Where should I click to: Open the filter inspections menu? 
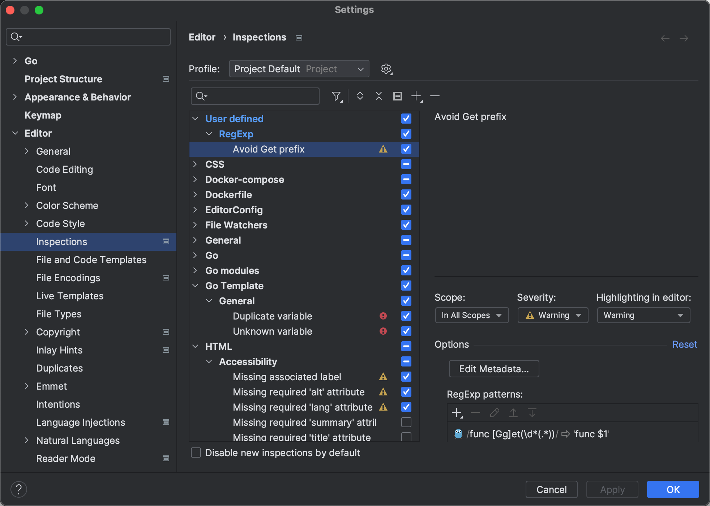[336, 96]
